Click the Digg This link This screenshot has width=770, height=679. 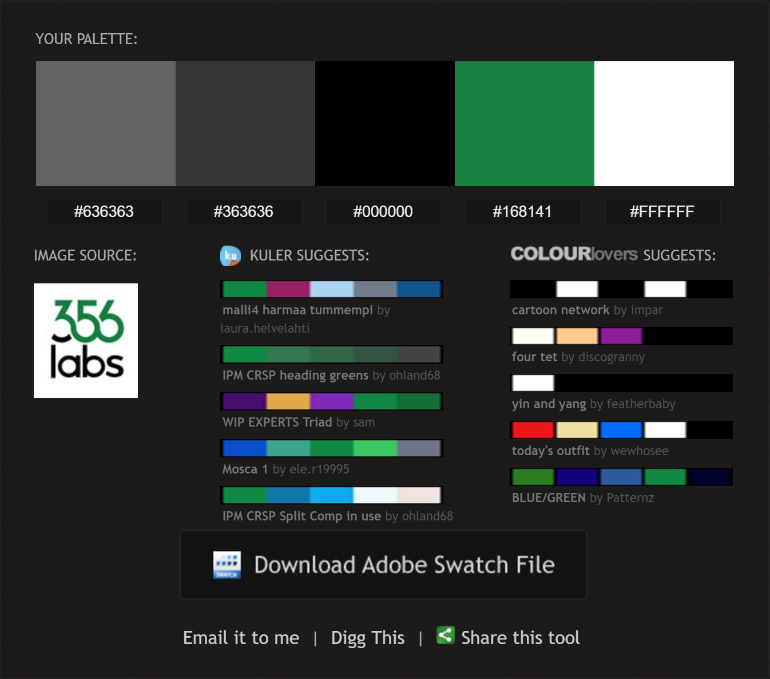pyautogui.click(x=367, y=638)
